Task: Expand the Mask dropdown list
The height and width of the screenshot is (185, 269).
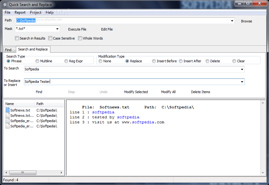Action: coord(57,29)
